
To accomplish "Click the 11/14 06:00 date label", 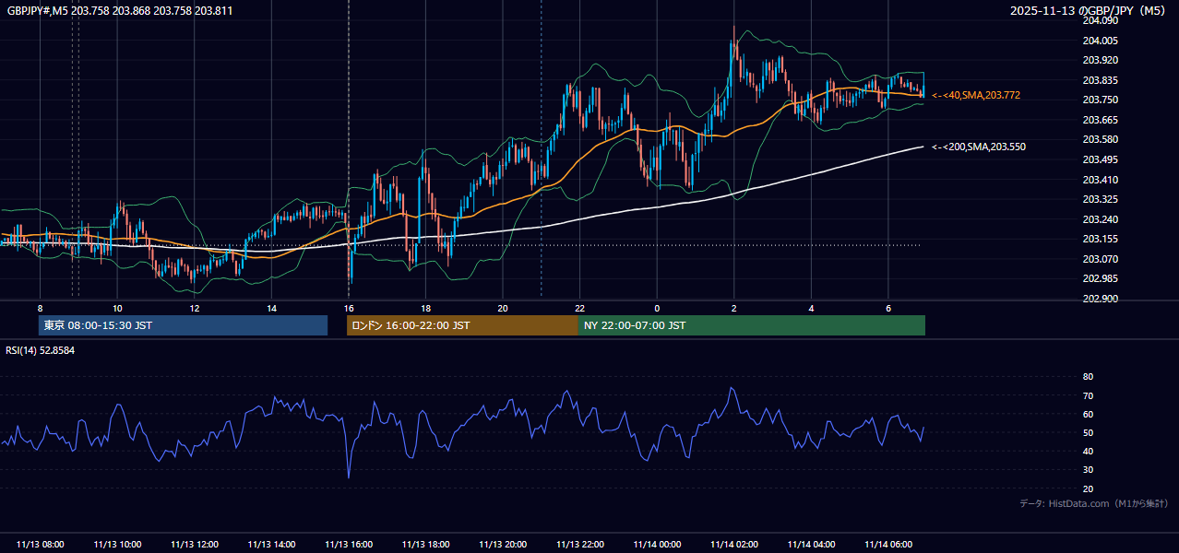I will (x=887, y=545).
